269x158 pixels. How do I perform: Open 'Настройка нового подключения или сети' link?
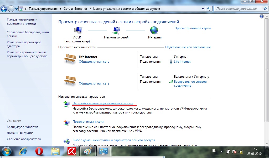103,103
